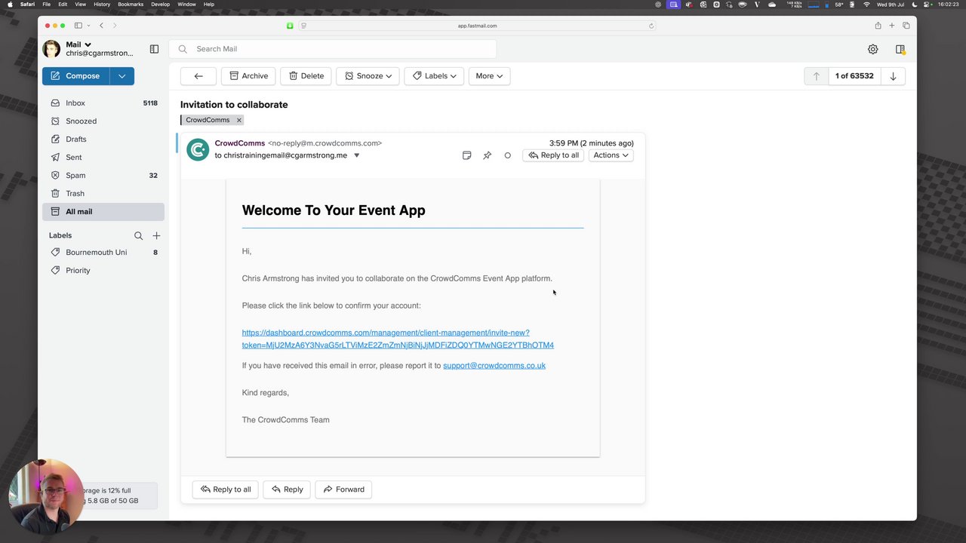
Task: Toggle the Fastmail sidebar collapse icon
Action: [x=154, y=49]
